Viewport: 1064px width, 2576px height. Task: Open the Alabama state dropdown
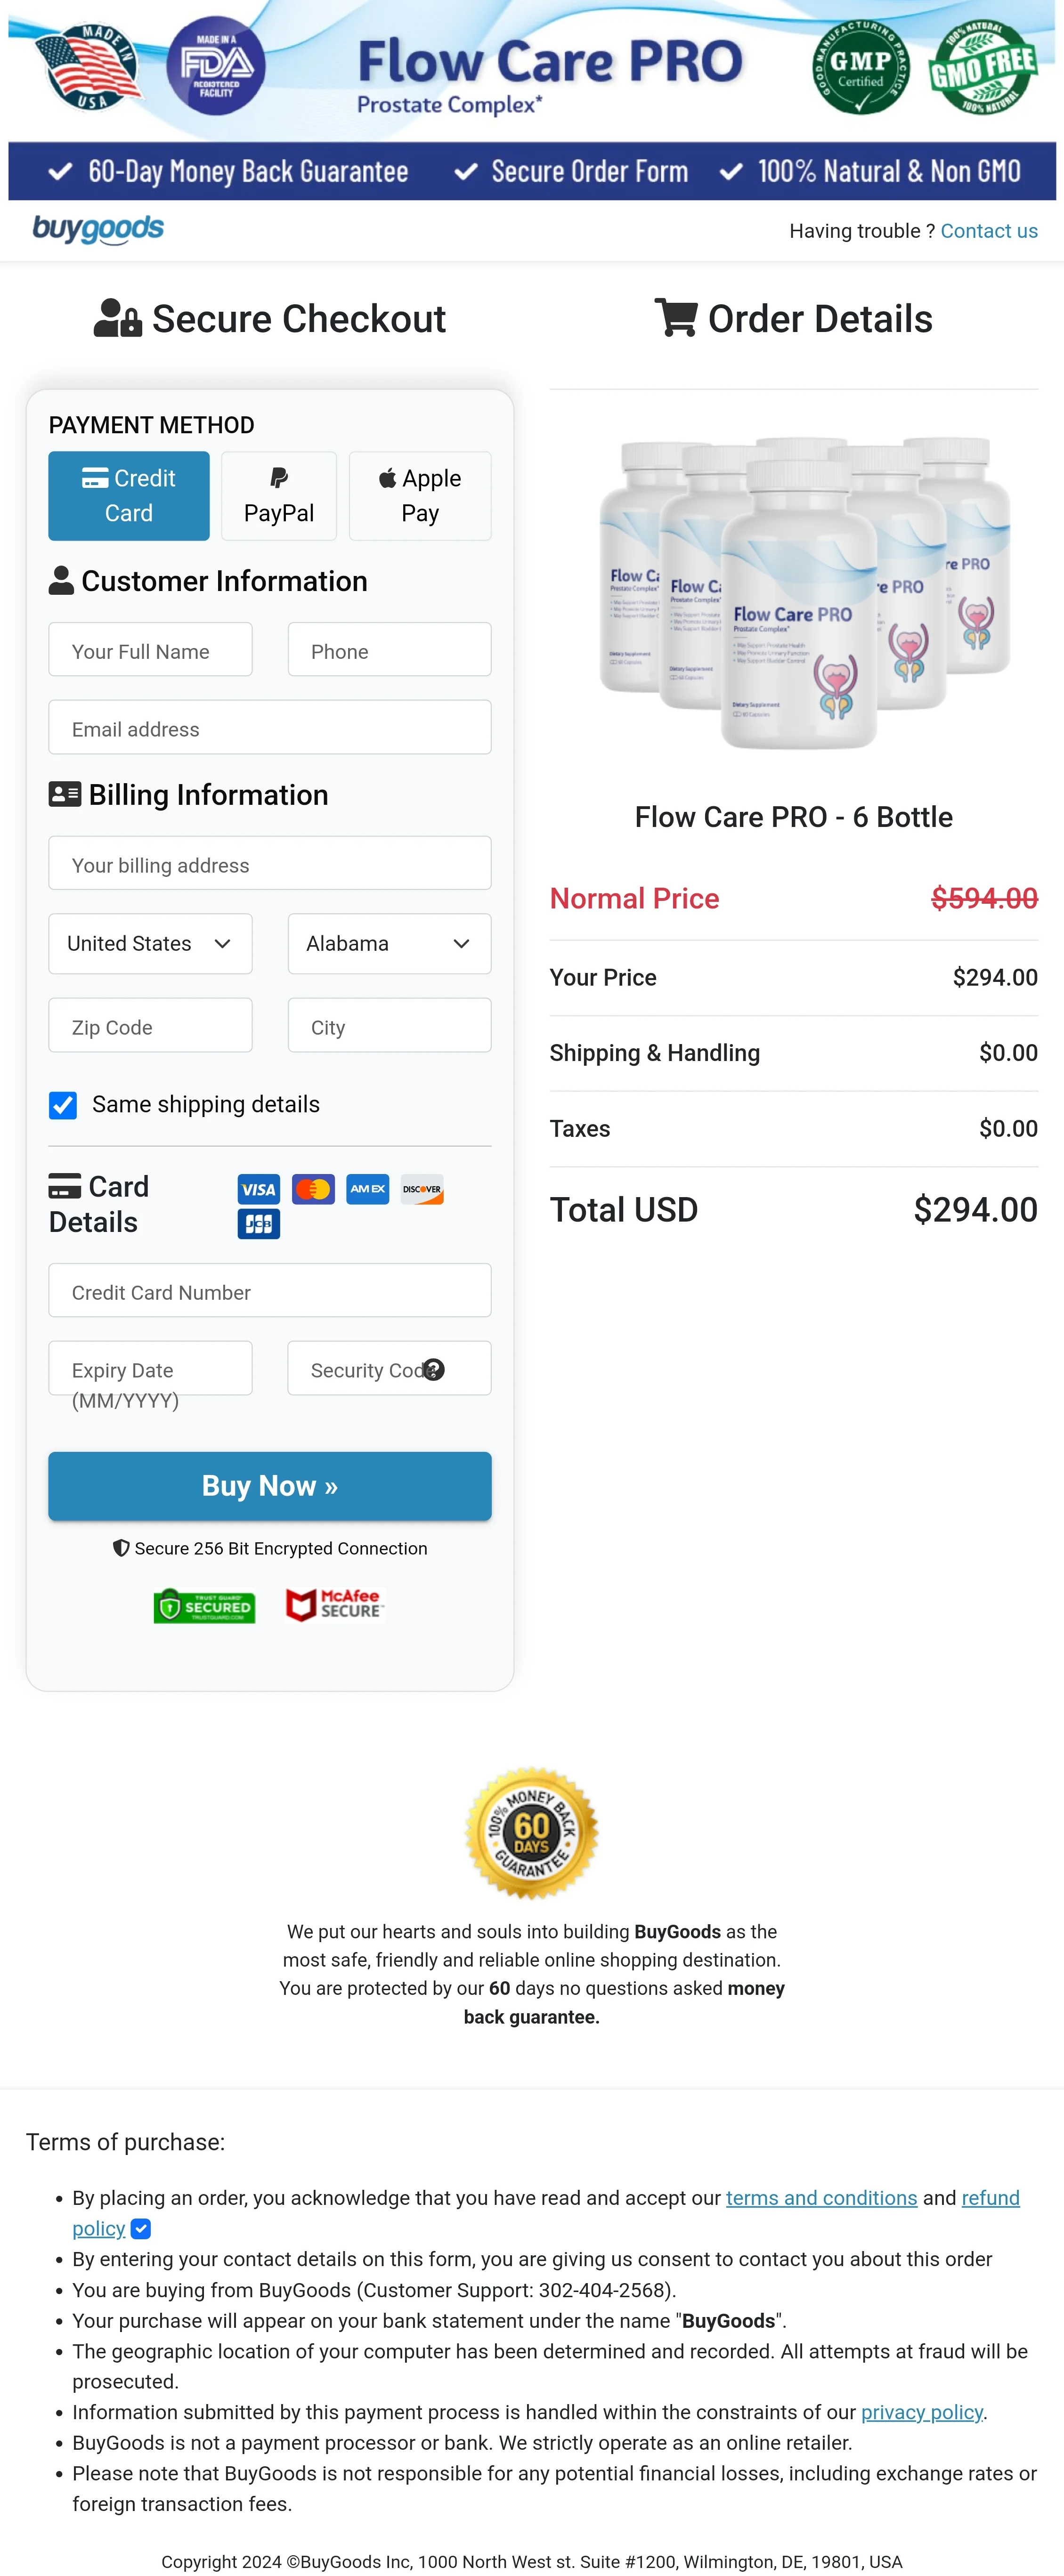[388, 943]
